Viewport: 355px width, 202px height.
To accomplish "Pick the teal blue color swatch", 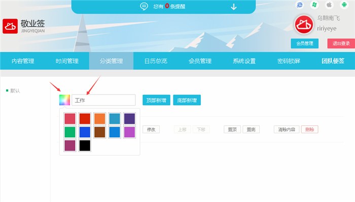I will click(115, 119).
